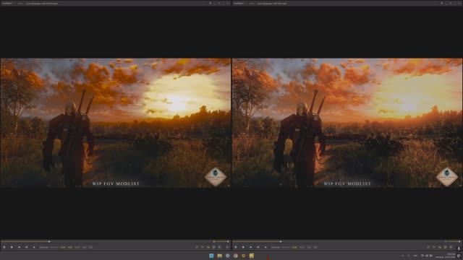Stop playback in the right player window
Image resolution: width=463 pixels, height=260 pixels.
[243, 247]
